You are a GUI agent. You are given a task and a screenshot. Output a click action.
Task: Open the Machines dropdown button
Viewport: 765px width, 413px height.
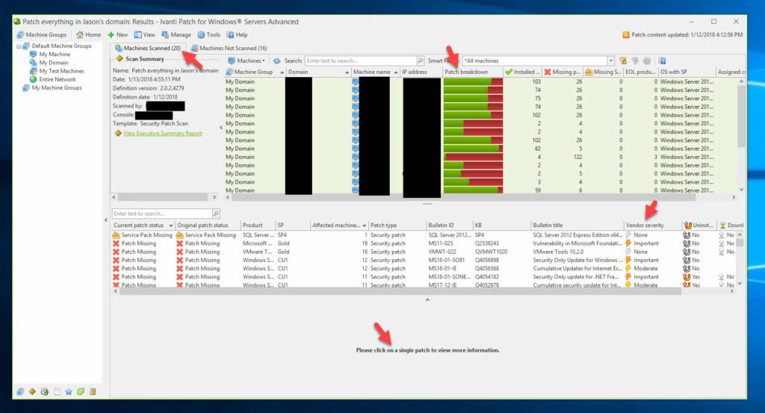coord(247,60)
